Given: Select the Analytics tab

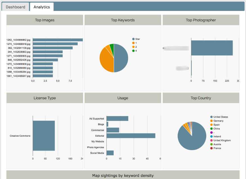Looking at the screenshot, I should point(42,7).
